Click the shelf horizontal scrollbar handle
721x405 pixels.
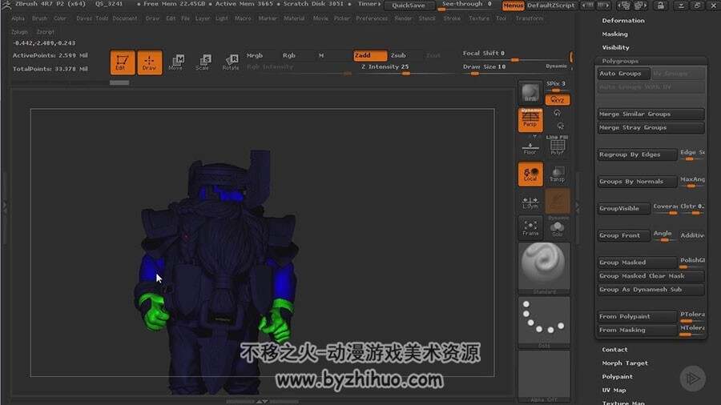click(x=119, y=82)
